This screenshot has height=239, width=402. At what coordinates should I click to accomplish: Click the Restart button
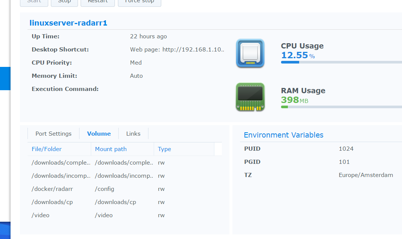(x=98, y=2)
